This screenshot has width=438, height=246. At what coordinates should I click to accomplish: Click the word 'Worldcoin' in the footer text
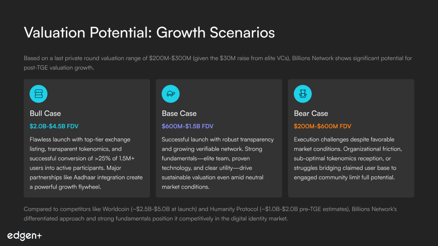pyautogui.click(x=114, y=209)
